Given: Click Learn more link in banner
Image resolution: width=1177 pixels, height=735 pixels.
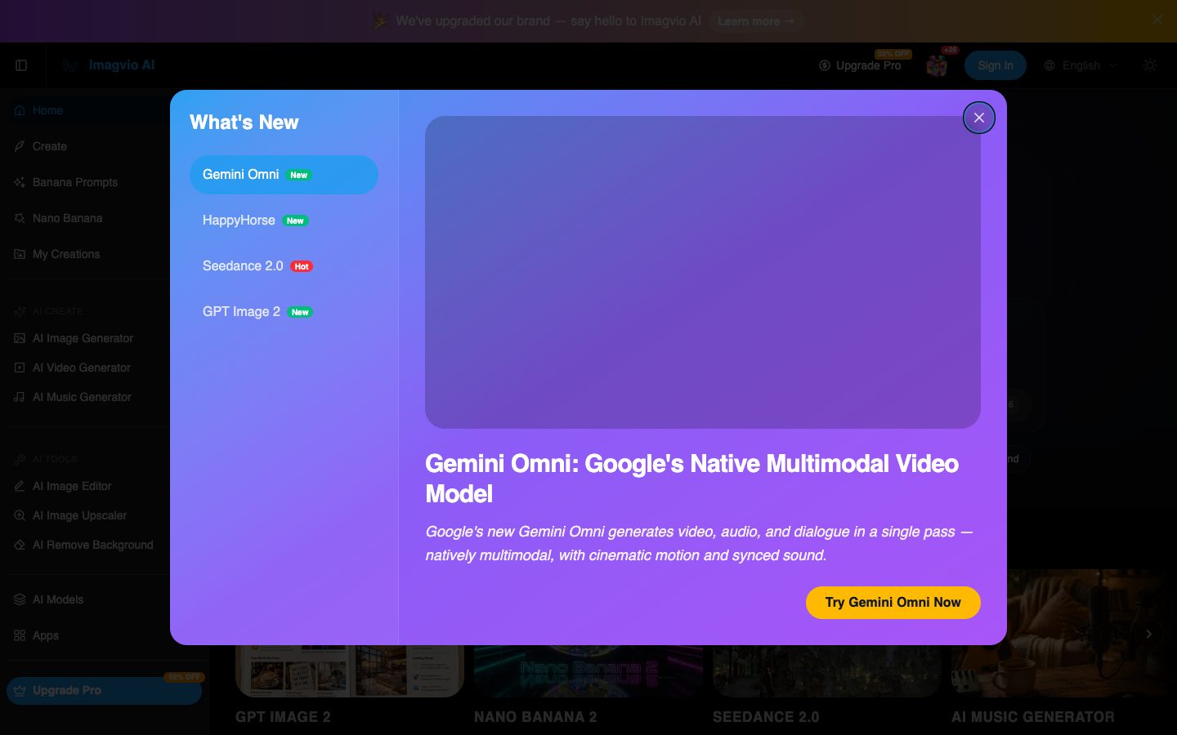Looking at the screenshot, I should 755,21.
